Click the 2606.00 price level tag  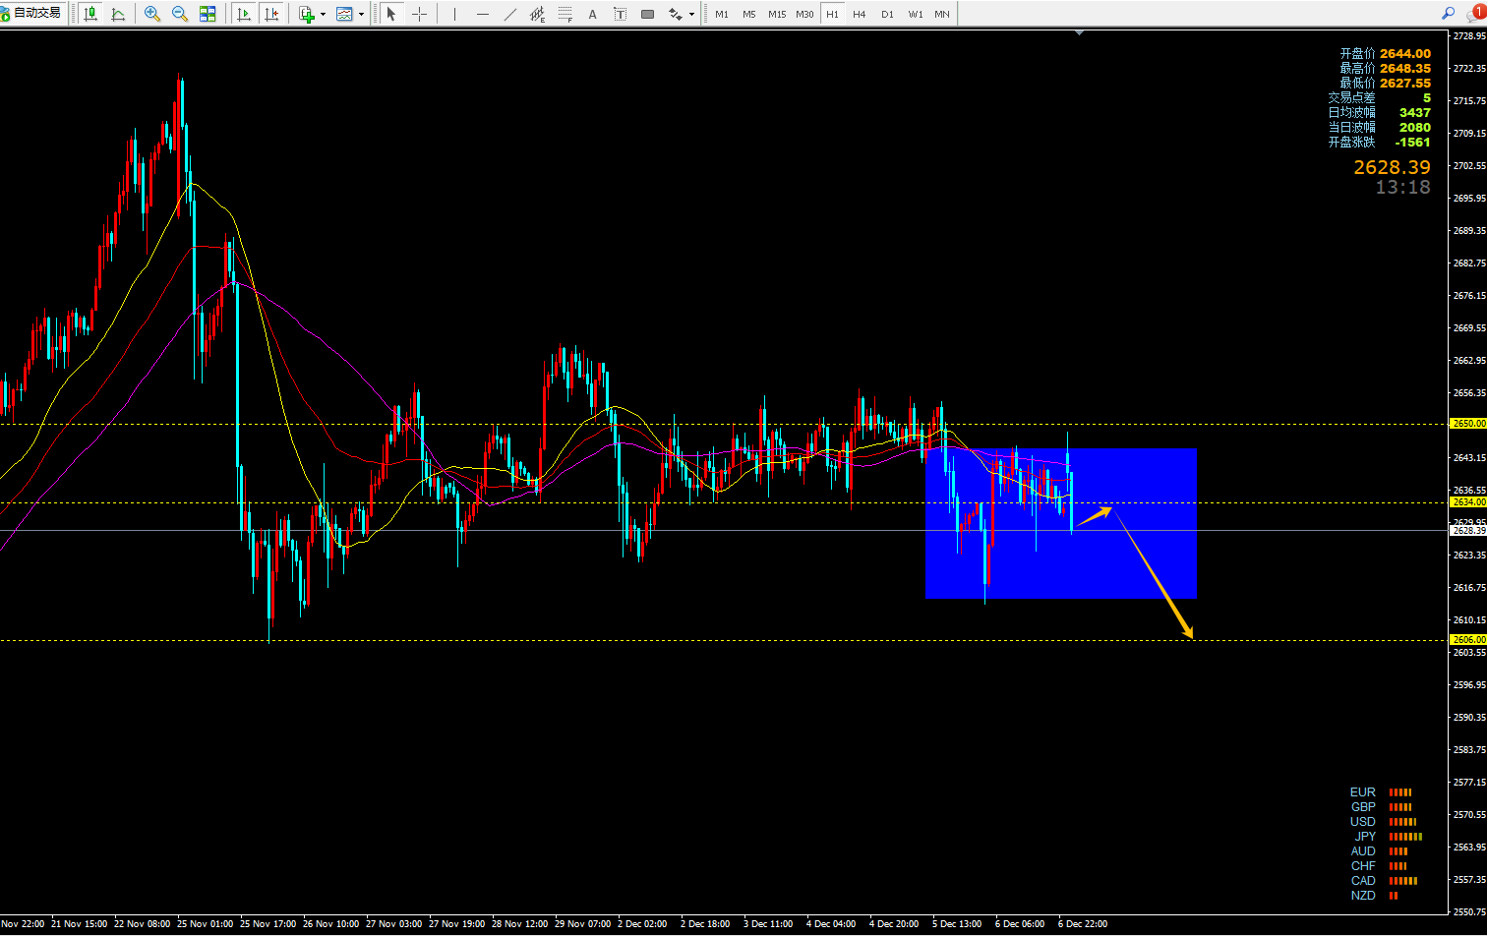pos(1468,640)
